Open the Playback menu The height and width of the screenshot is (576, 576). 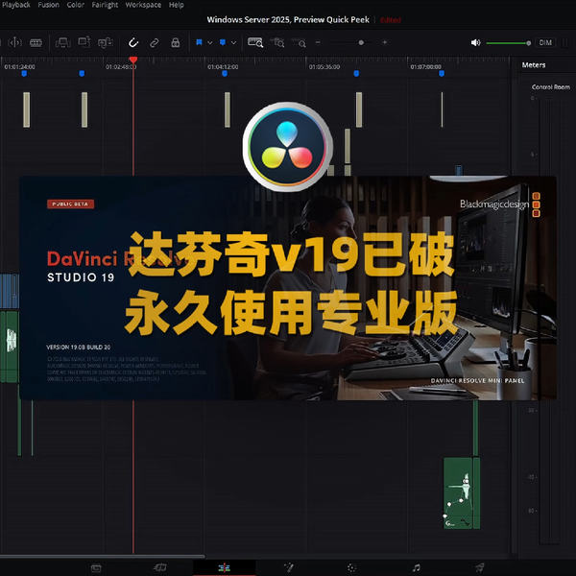(x=15, y=5)
